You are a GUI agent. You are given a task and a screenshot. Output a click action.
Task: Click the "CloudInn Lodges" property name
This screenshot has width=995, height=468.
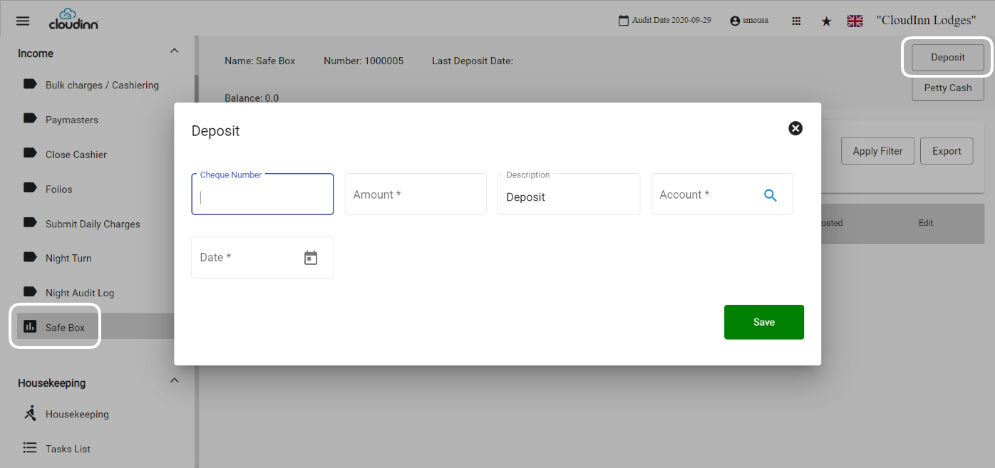926,21
